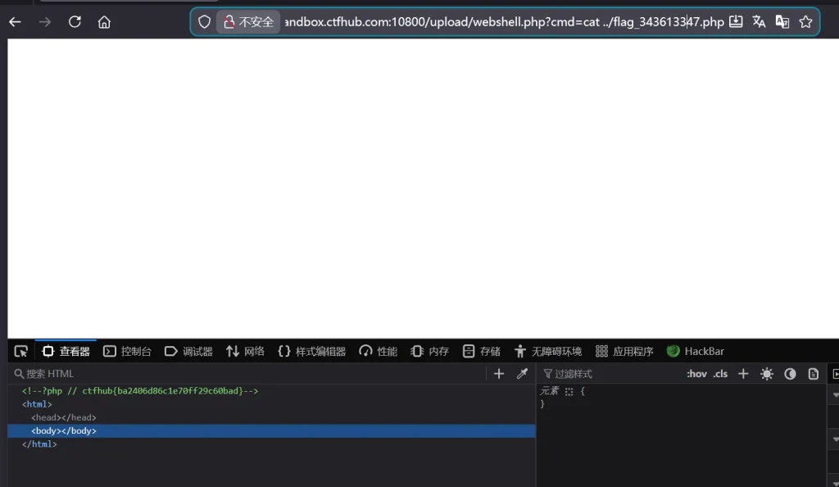Select the <head> node in the tree
Image resolution: width=839 pixels, height=487 pixels.
63,417
